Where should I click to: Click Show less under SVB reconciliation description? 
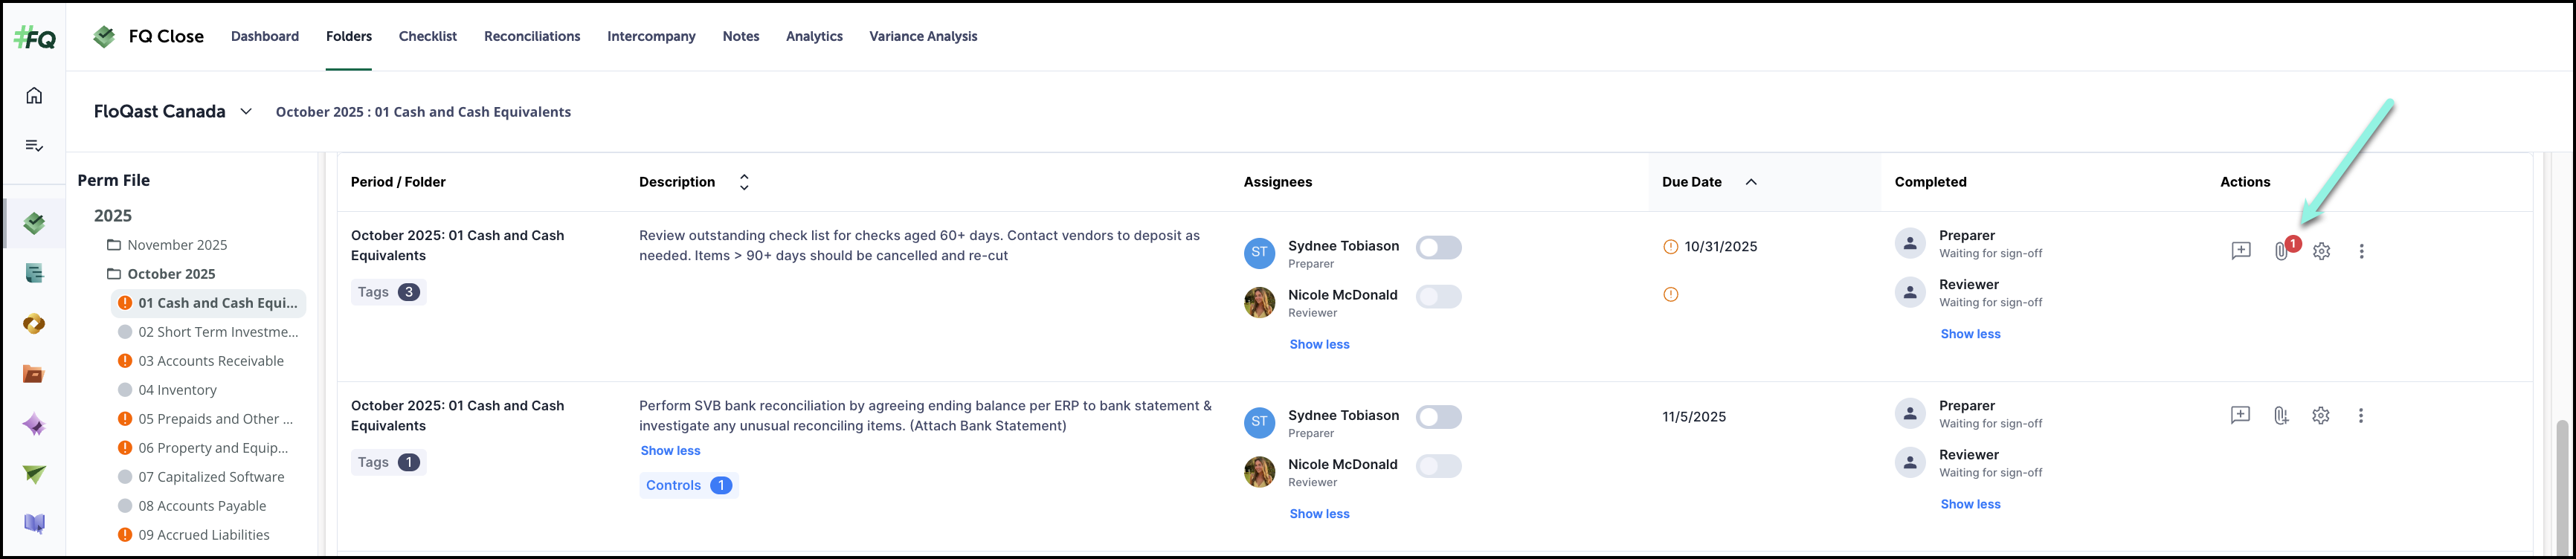click(670, 451)
